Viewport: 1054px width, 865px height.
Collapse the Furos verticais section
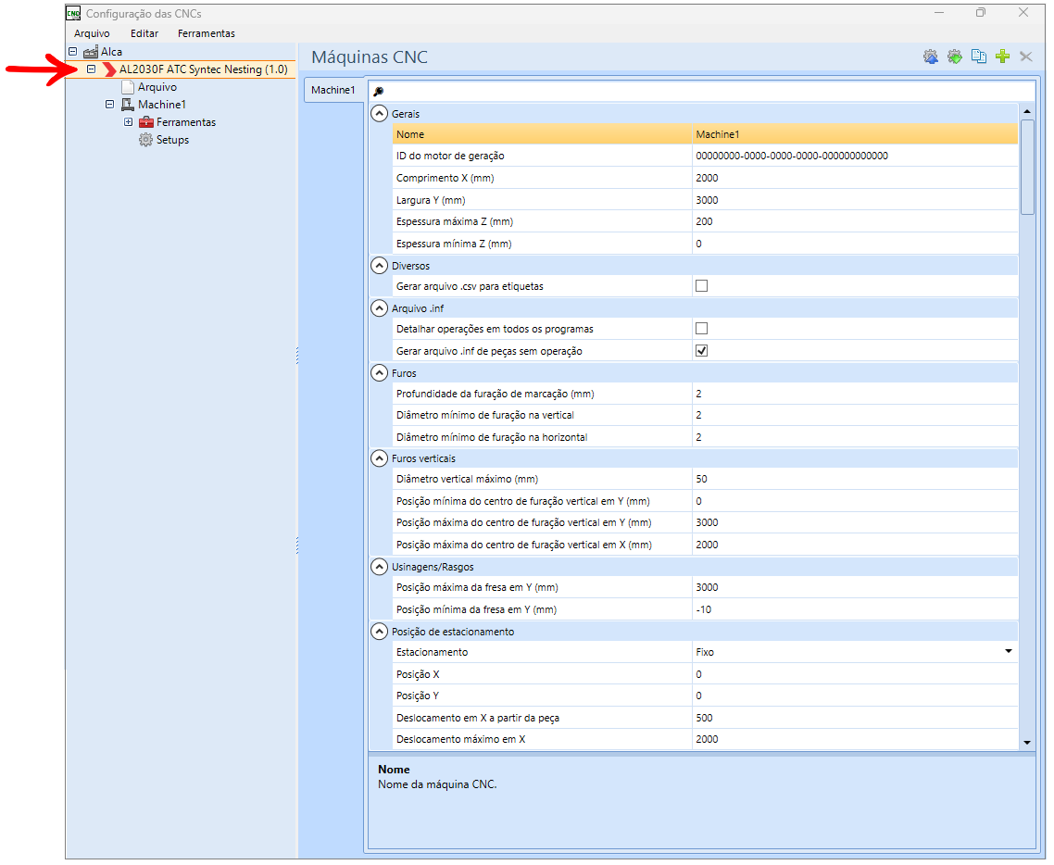click(x=380, y=458)
